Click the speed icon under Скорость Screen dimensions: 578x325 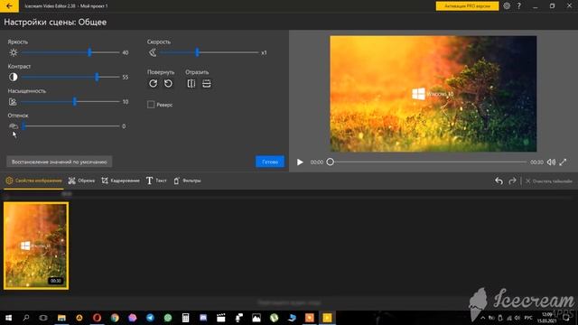point(153,52)
